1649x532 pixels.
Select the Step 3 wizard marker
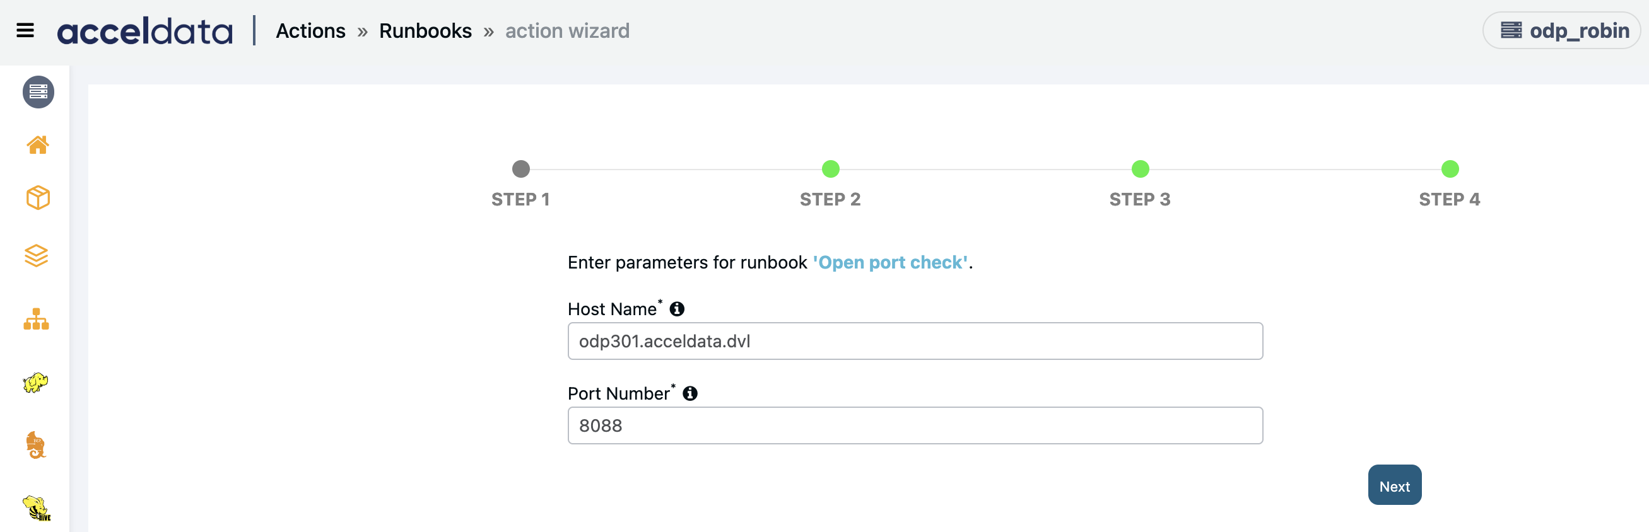click(x=1140, y=169)
